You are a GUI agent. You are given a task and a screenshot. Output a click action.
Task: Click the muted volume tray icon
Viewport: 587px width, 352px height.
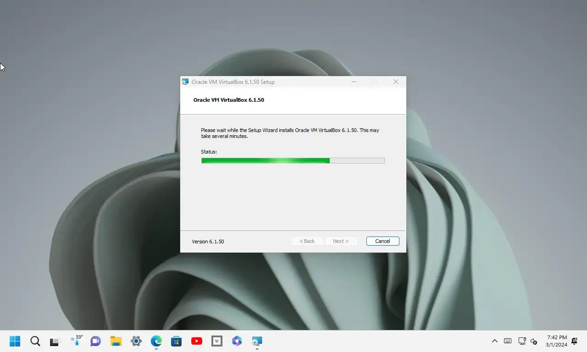(x=534, y=341)
